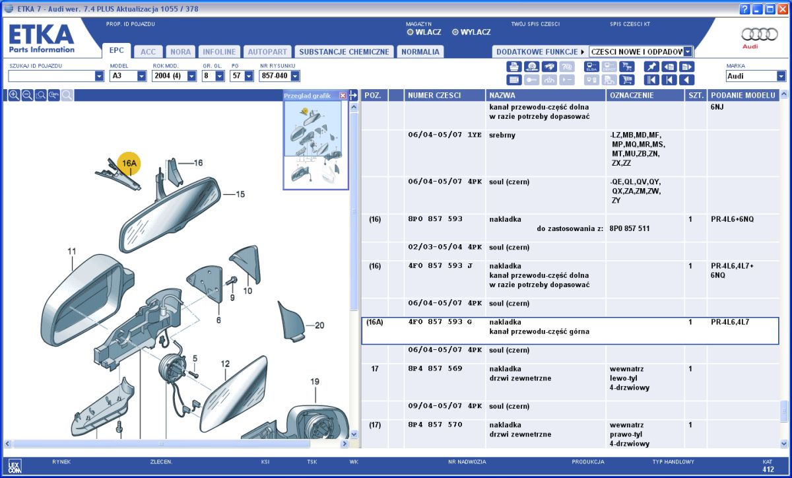Expand the Dodatkowe funkcje menu
This screenshot has width=792, height=478.
pos(539,51)
